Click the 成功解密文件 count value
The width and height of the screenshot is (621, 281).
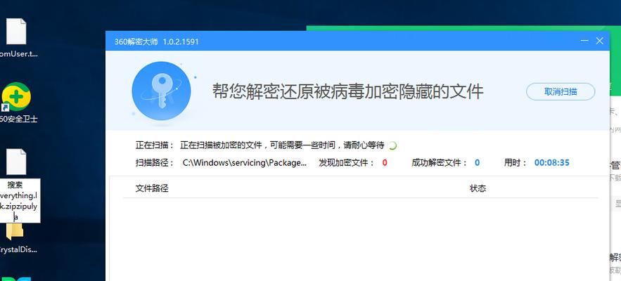[478, 163]
